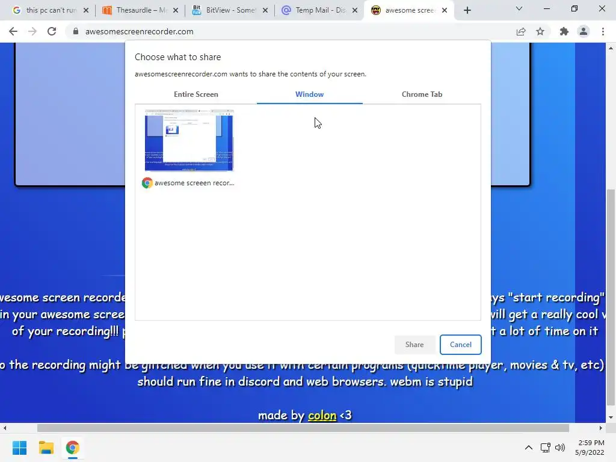Reload the current page

click(x=52, y=31)
